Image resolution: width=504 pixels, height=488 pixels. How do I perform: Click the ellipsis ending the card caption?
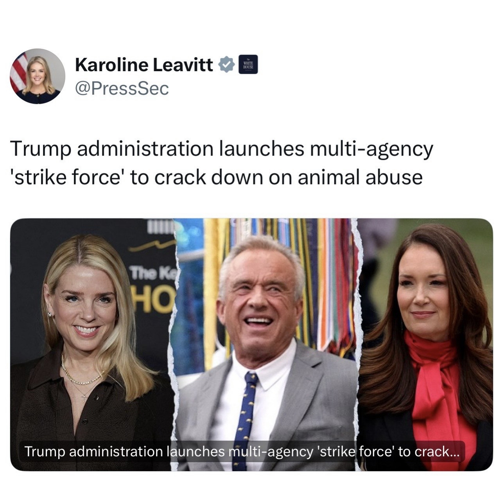456,453
